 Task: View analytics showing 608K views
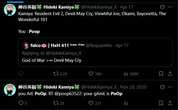coord(131,74)
